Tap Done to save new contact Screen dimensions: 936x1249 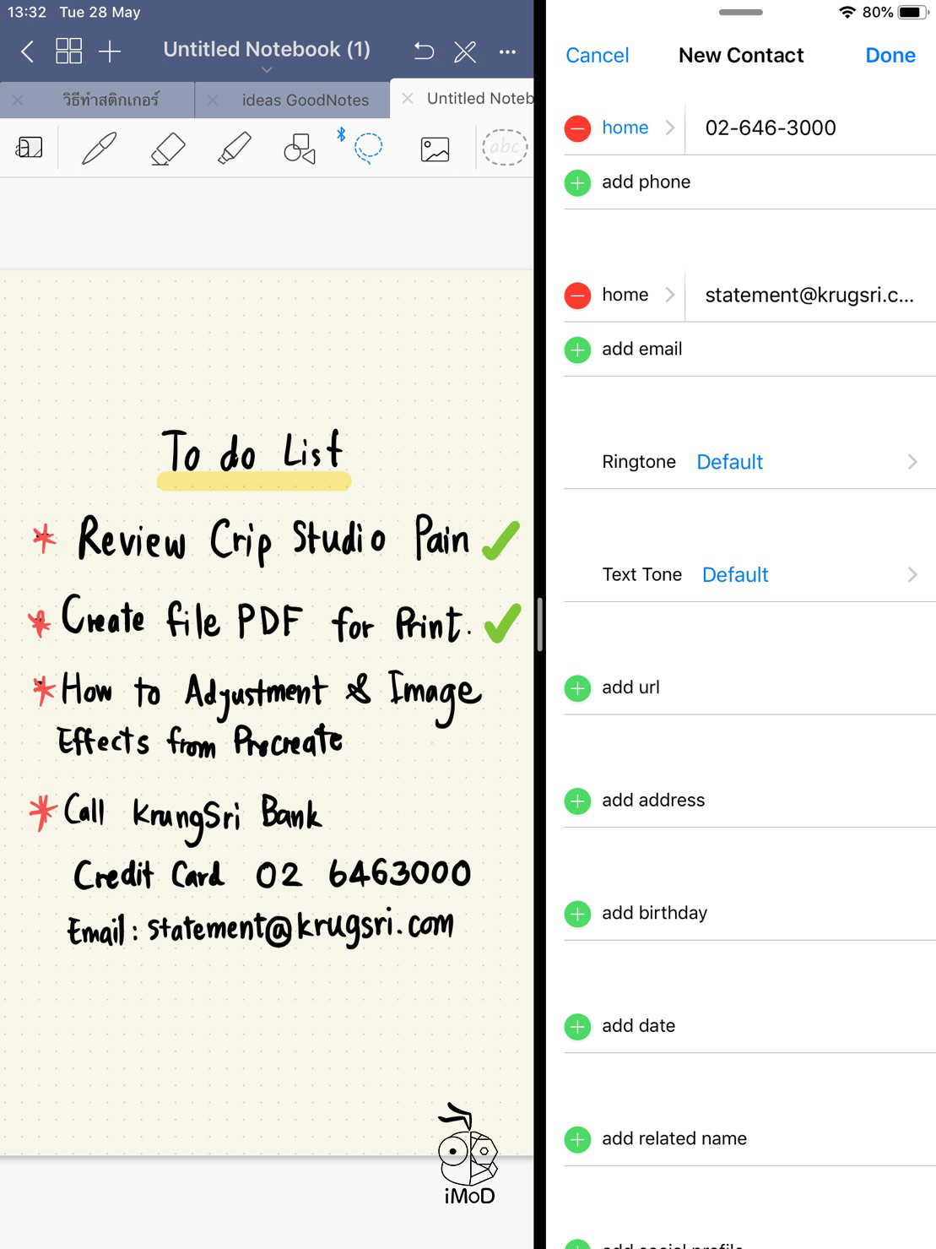click(890, 56)
